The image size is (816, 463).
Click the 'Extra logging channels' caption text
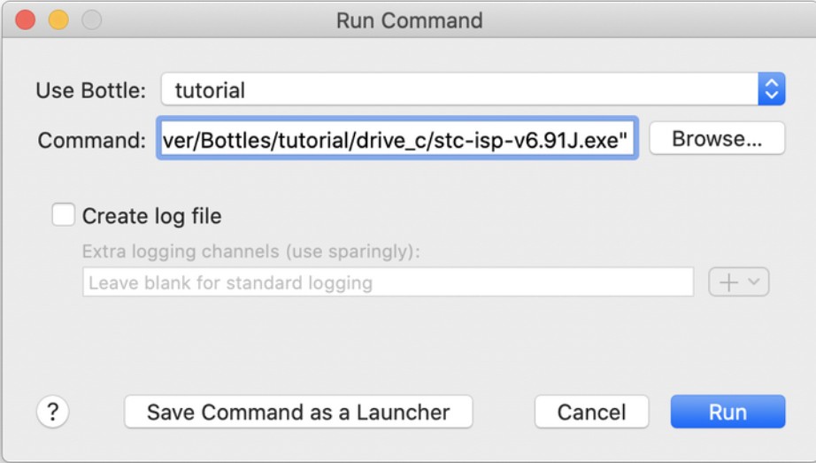point(250,251)
